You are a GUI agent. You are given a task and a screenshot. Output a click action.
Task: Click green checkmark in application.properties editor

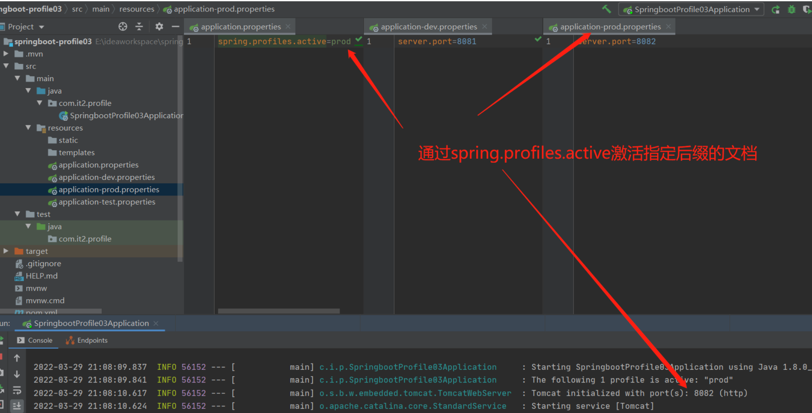point(359,40)
